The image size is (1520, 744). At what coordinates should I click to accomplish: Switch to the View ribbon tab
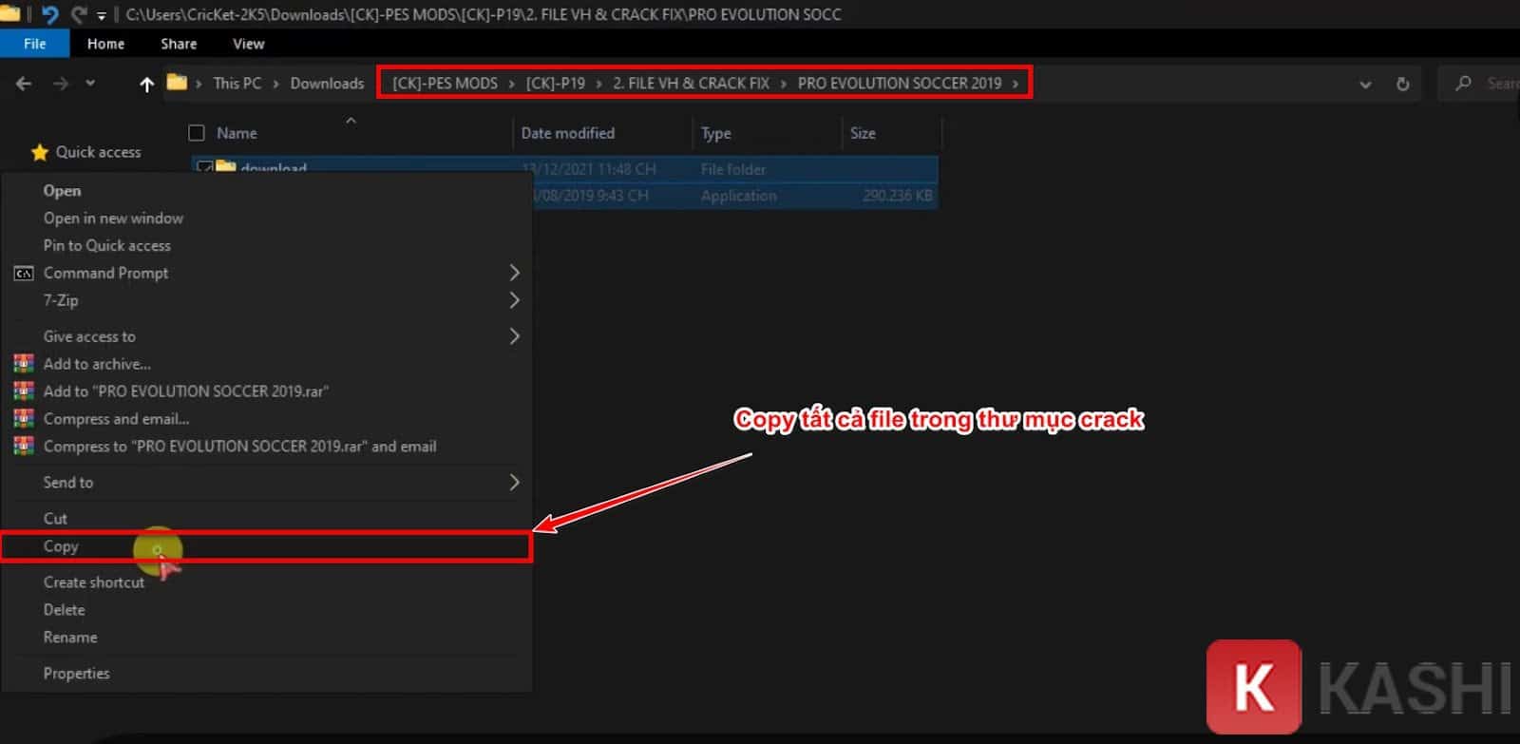point(248,44)
